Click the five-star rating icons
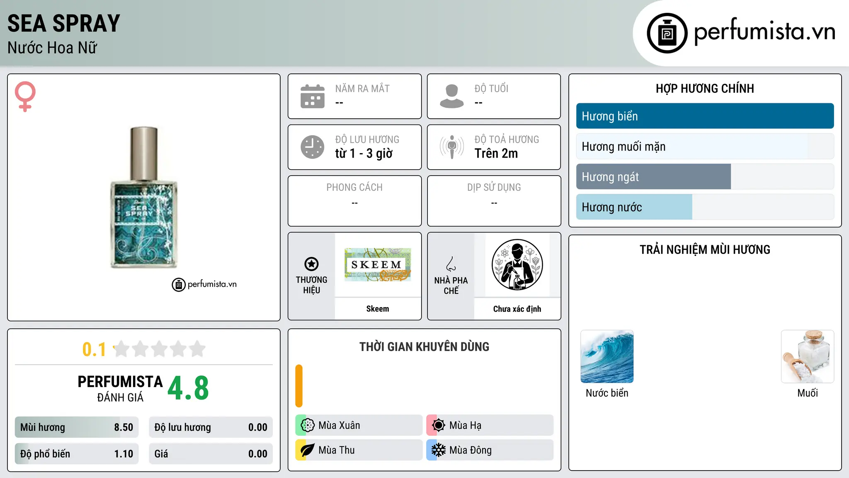 [160, 349]
